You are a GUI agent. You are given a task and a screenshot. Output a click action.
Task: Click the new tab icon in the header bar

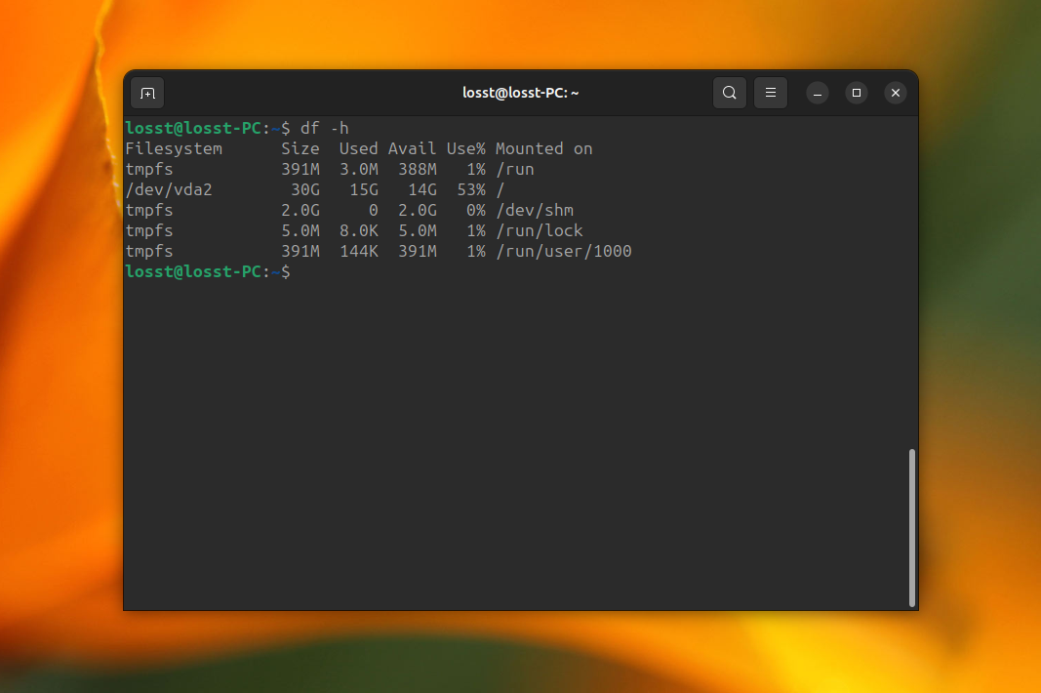pyautogui.click(x=146, y=92)
